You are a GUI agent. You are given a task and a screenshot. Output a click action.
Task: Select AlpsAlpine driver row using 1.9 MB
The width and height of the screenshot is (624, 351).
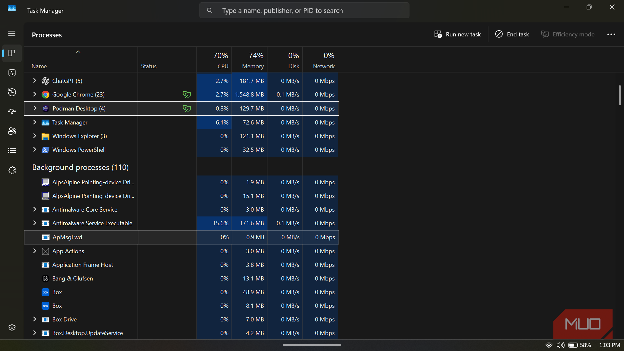click(x=181, y=182)
